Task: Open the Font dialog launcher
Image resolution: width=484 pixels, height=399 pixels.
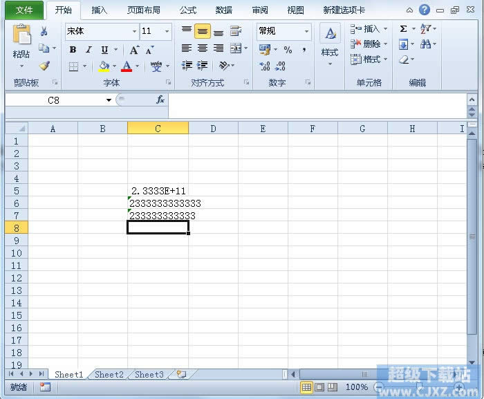Action: (x=169, y=82)
